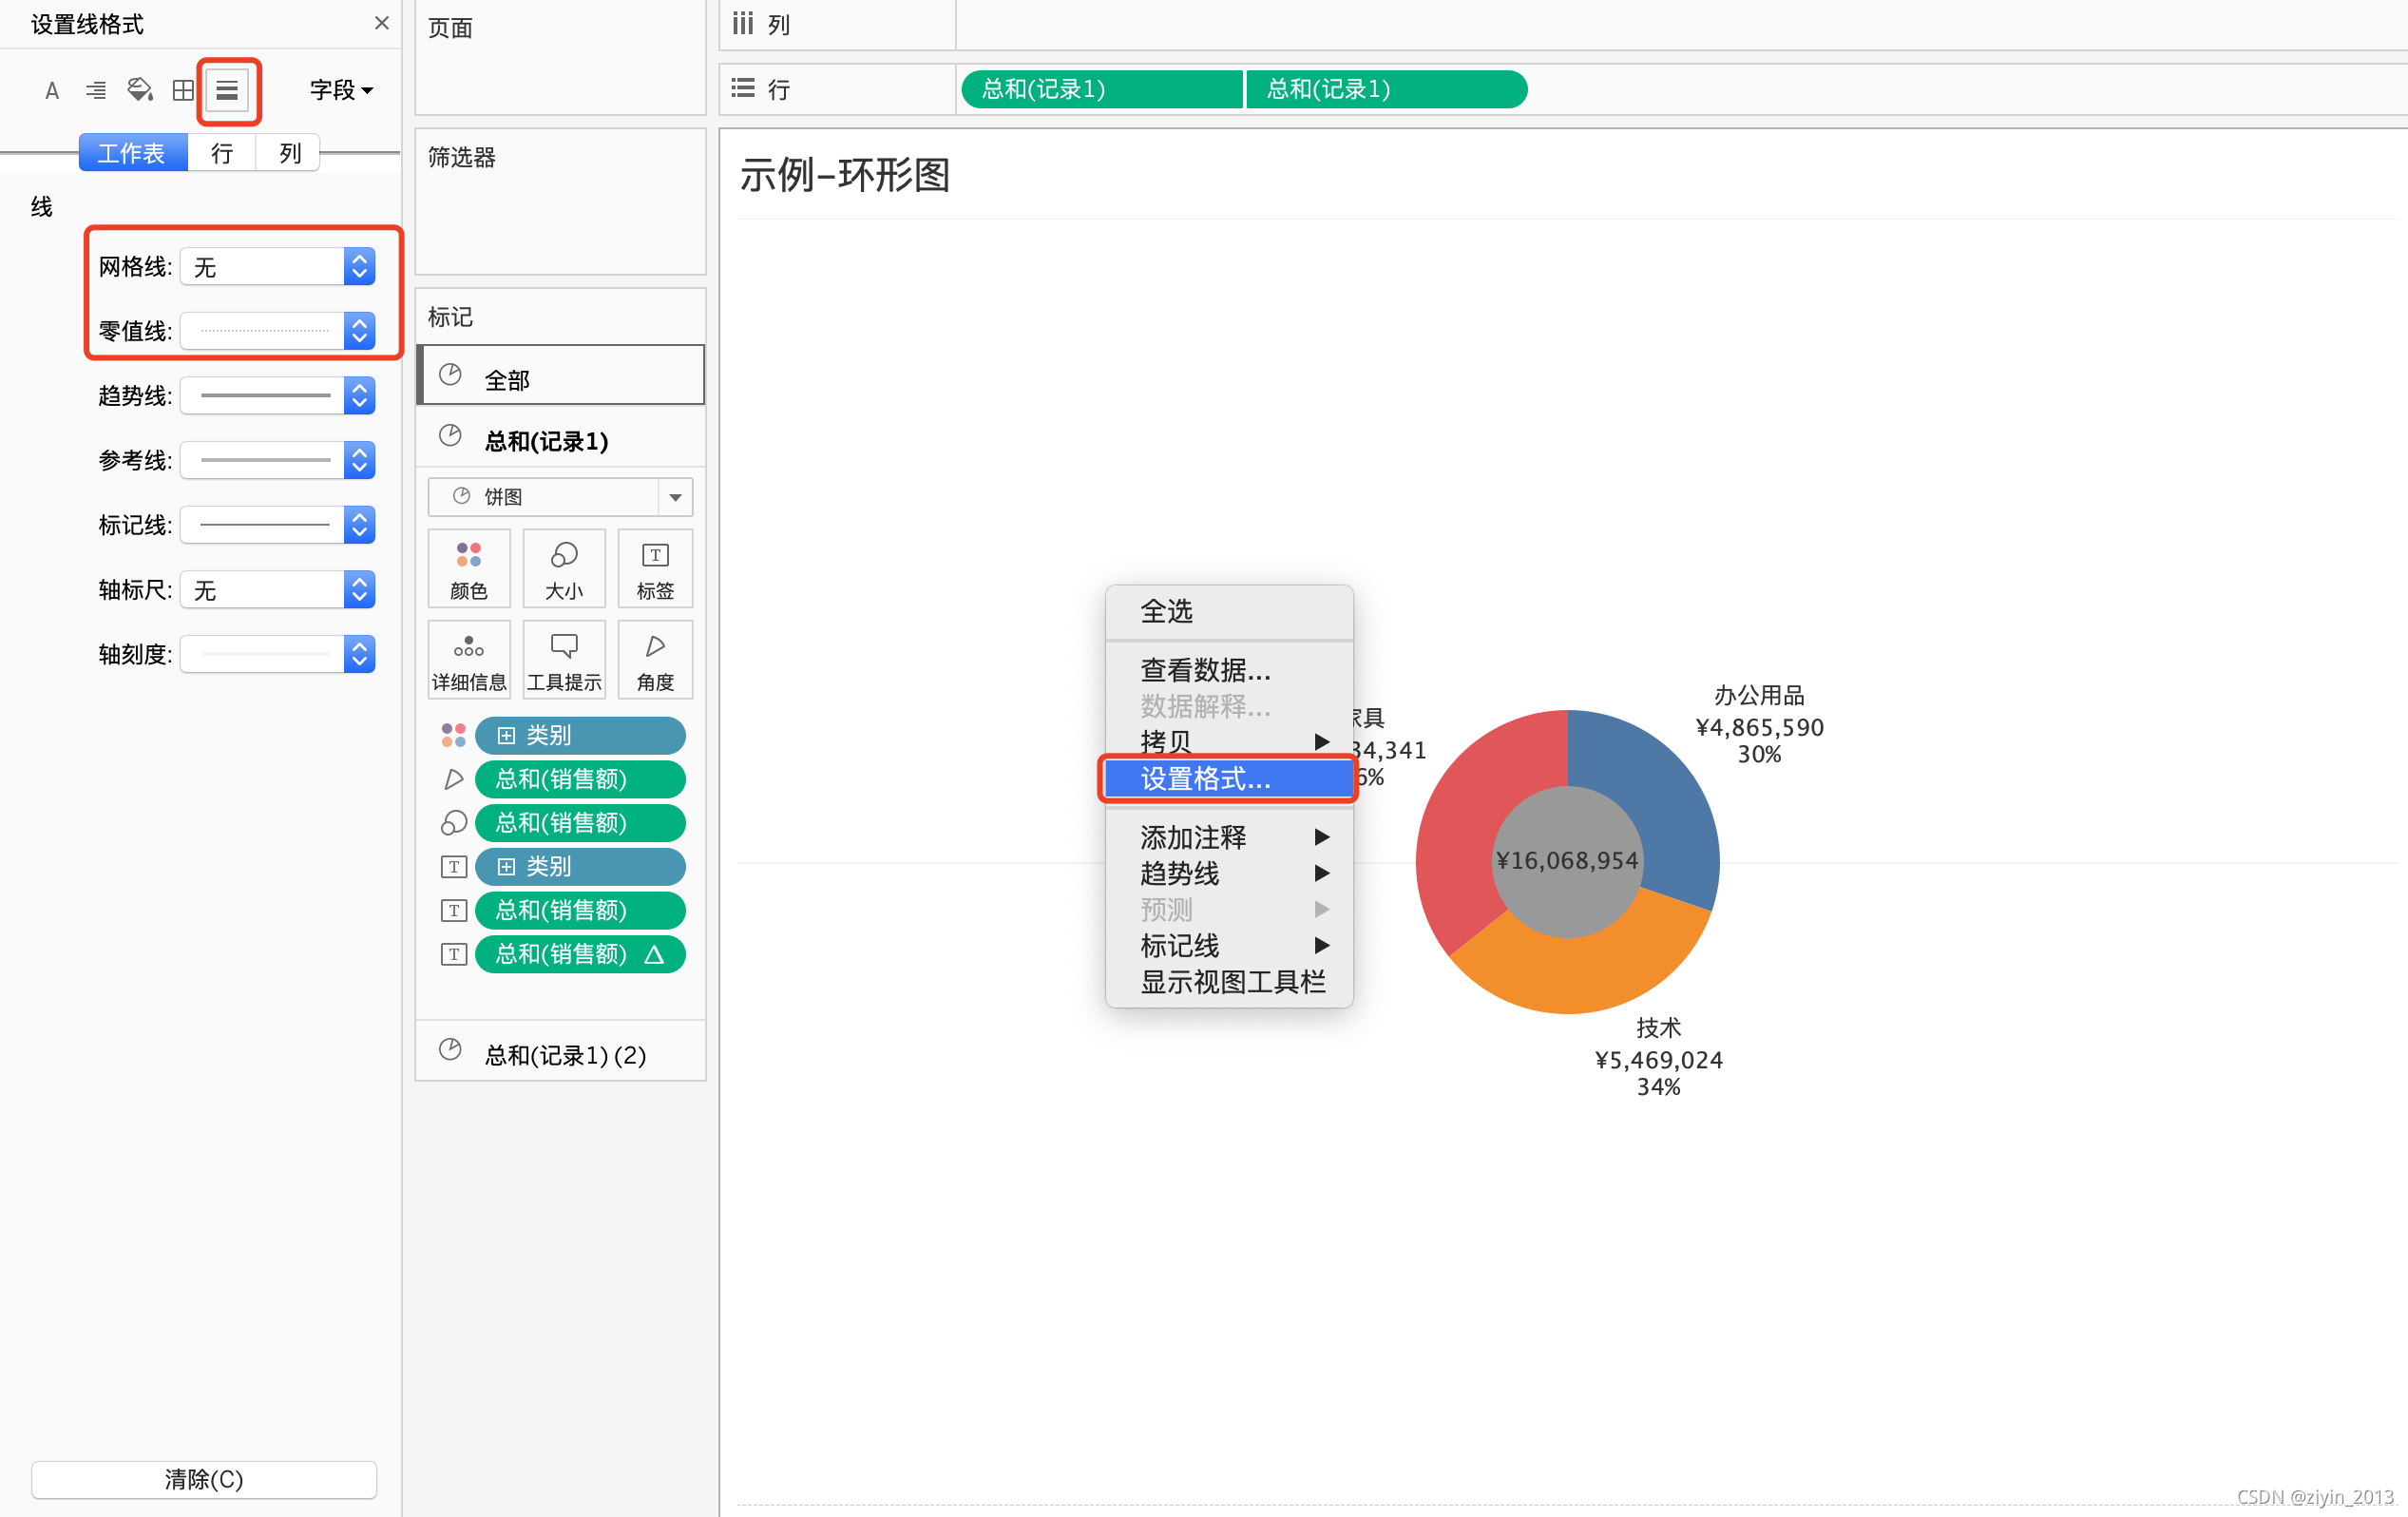The image size is (2408, 1517).
Task: Click the 清除(C) button
Action: (x=204, y=1479)
